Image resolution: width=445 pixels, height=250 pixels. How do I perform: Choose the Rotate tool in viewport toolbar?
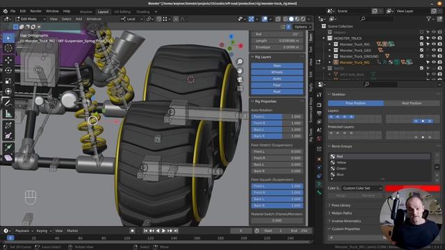pyautogui.click(x=8, y=70)
